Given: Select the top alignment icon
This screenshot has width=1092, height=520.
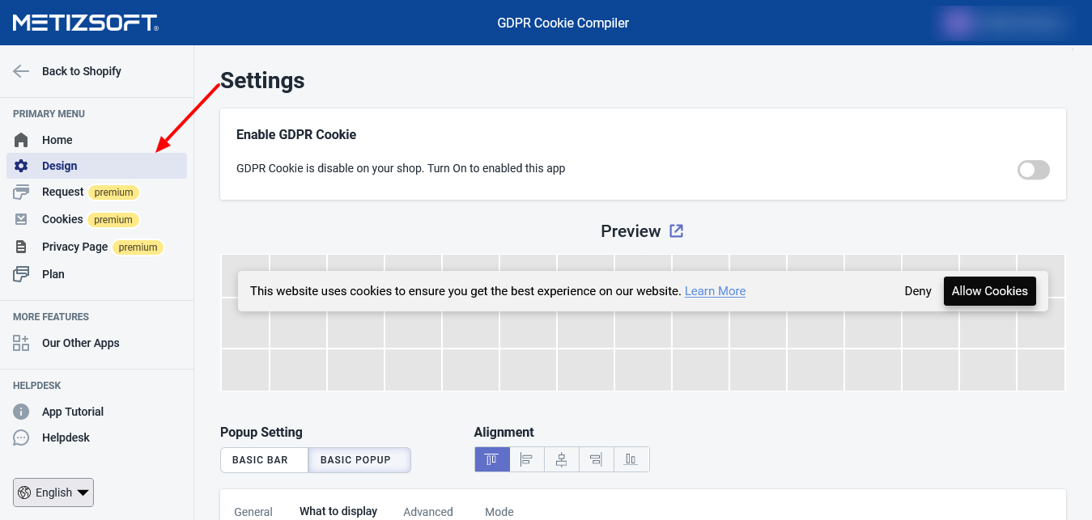Looking at the screenshot, I should 491,459.
